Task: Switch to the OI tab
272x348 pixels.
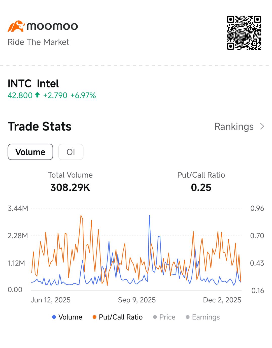Action: click(71, 152)
